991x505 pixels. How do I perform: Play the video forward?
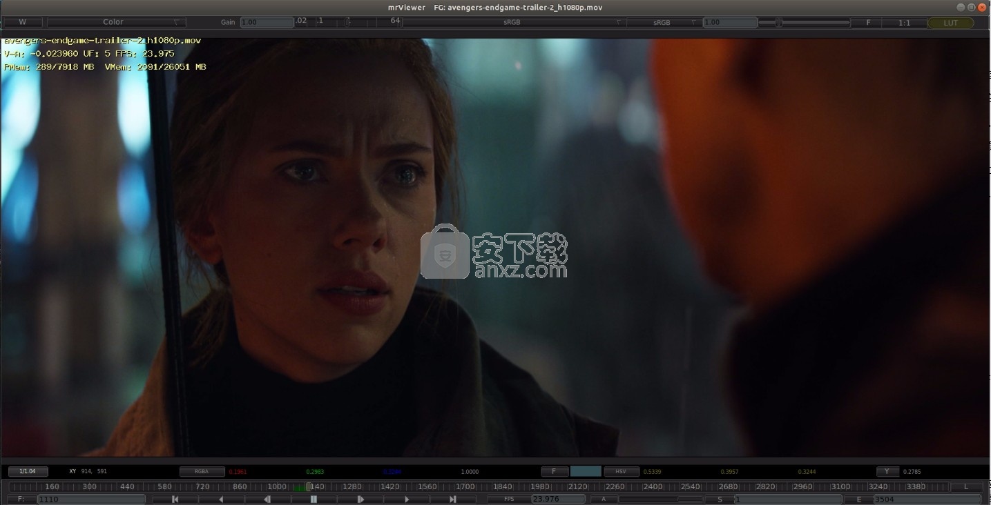point(406,499)
